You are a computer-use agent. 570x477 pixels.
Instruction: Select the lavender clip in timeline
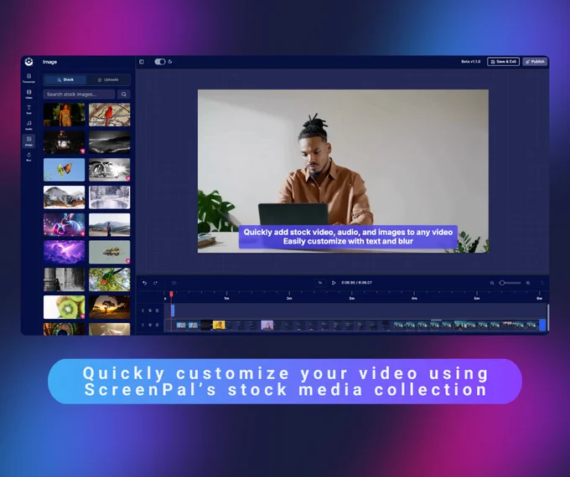267,325
